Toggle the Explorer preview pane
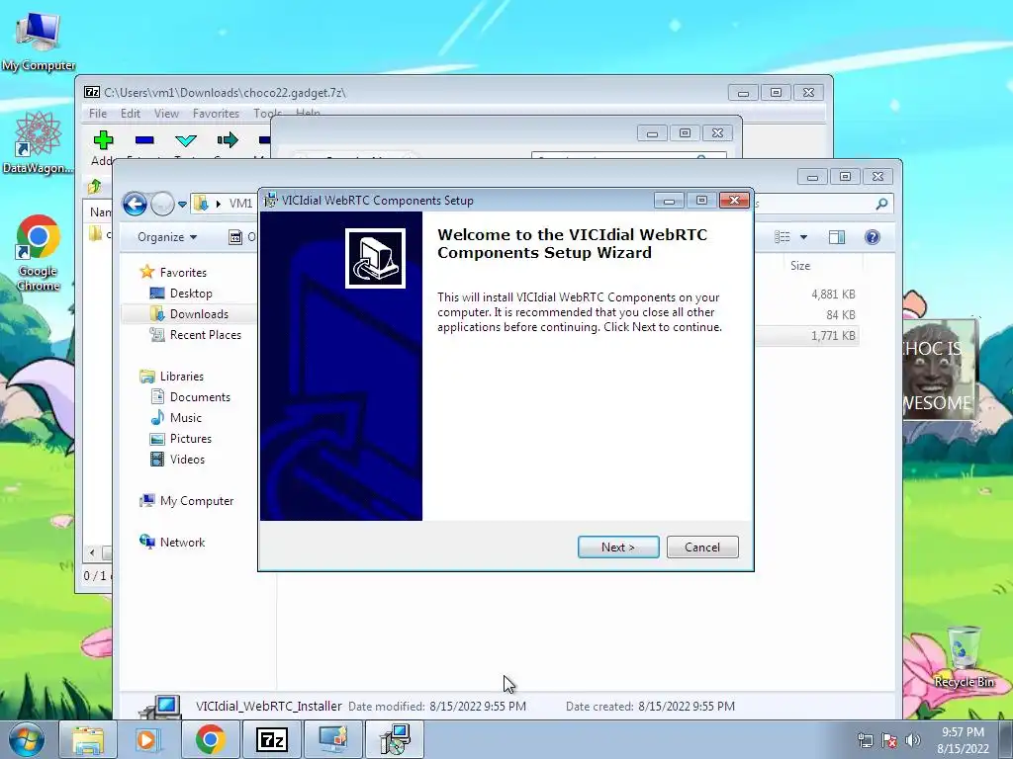The width and height of the screenshot is (1013, 759). pyautogui.click(x=837, y=237)
